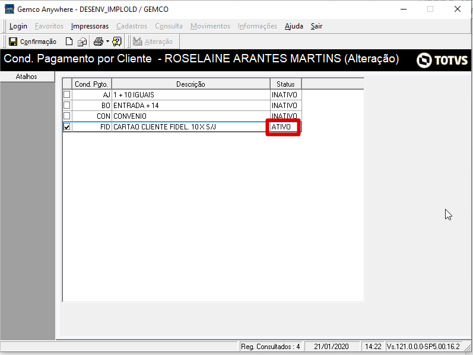The width and height of the screenshot is (473, 355).
Task: Open the Favoritos menu
Action: 49,26
